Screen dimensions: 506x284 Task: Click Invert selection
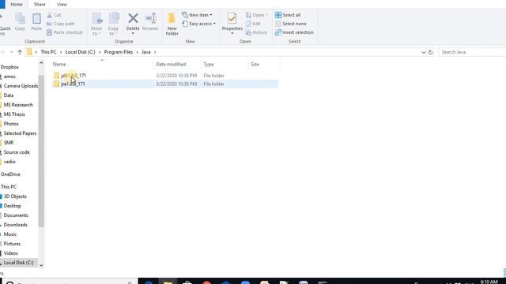(x=294, y=32)
